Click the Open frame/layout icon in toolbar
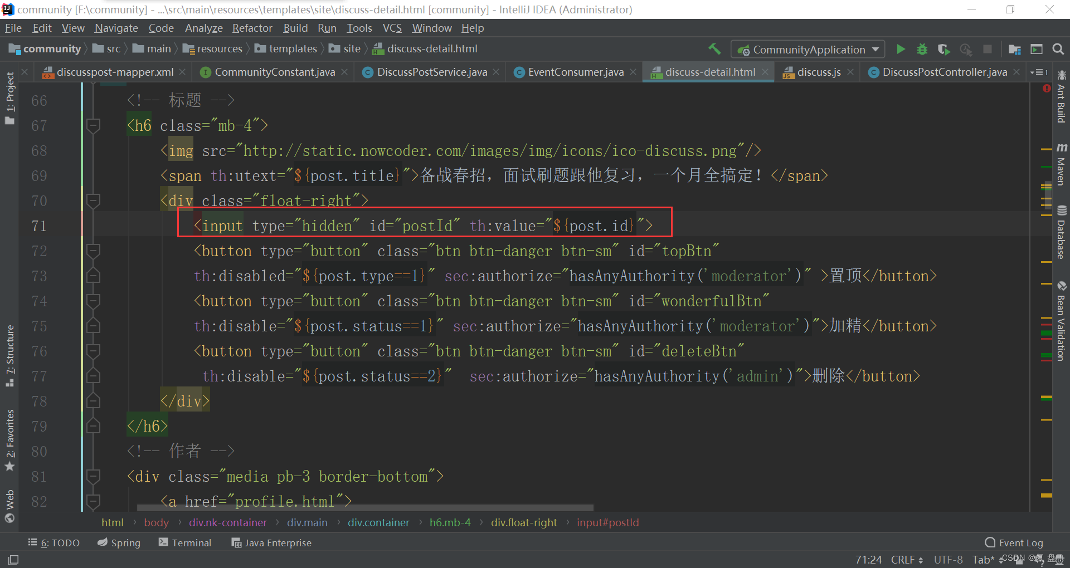Viewport: 1070px width, 568px height. 1036,49
